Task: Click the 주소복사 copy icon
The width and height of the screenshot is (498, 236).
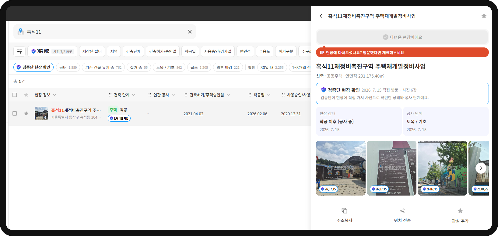Action: pos(344,211)
